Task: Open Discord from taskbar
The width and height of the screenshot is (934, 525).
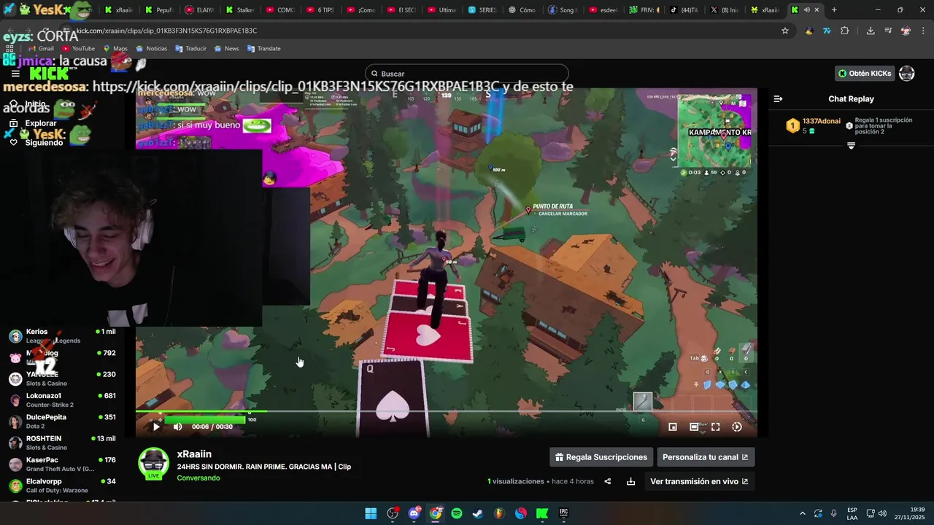Action: coord(414,513)
